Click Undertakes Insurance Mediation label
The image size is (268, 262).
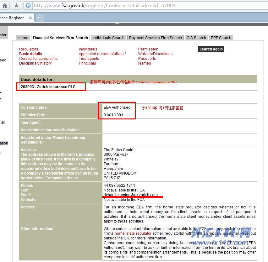pos(50,130)
